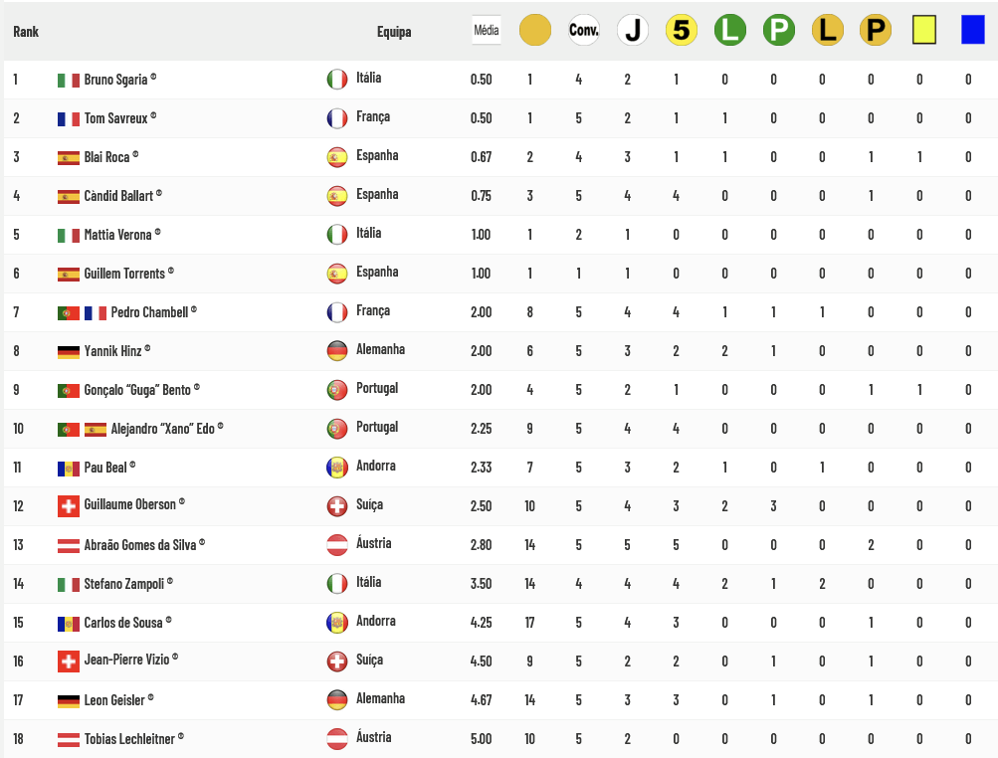Click the green P circle icon
Image resolution: width=998 pixels, height=758 pixels.
point(778,30)
